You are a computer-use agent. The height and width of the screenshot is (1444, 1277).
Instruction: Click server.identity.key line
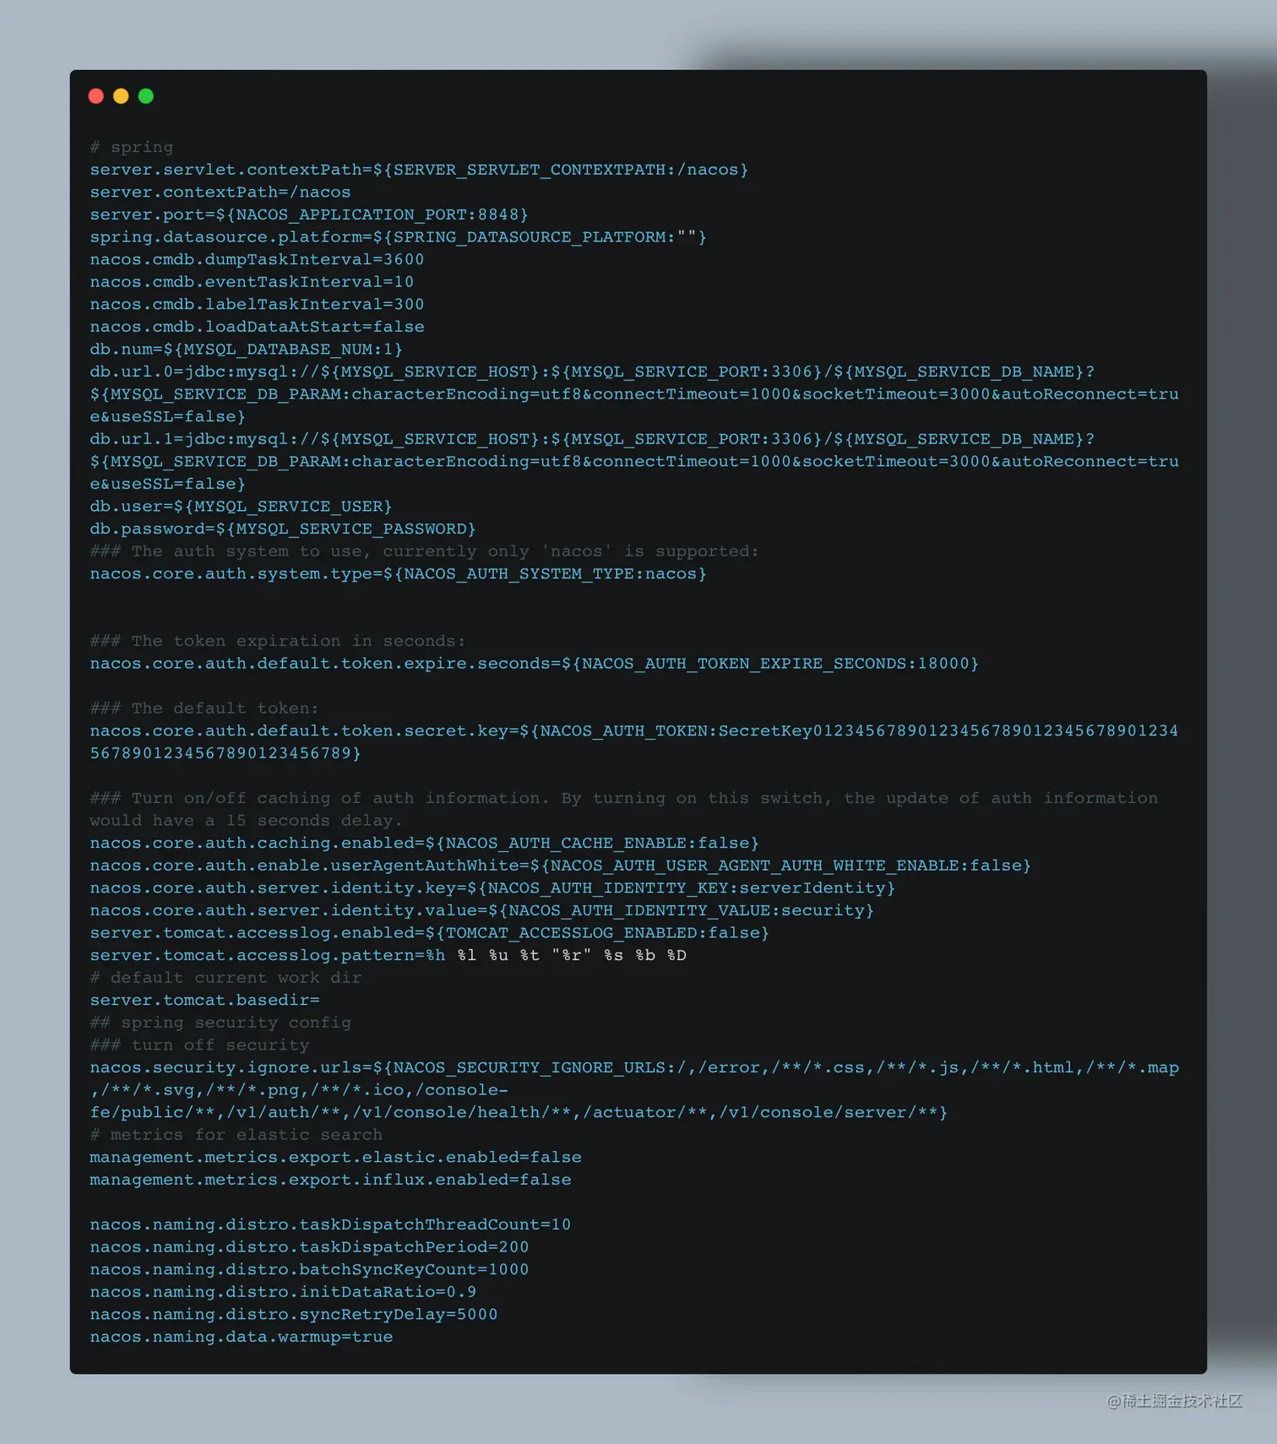tap(492, 888)
